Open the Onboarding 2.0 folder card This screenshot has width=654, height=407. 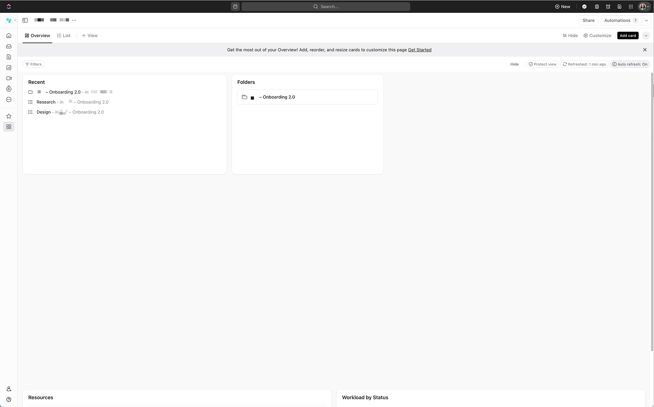pos(308,97)
